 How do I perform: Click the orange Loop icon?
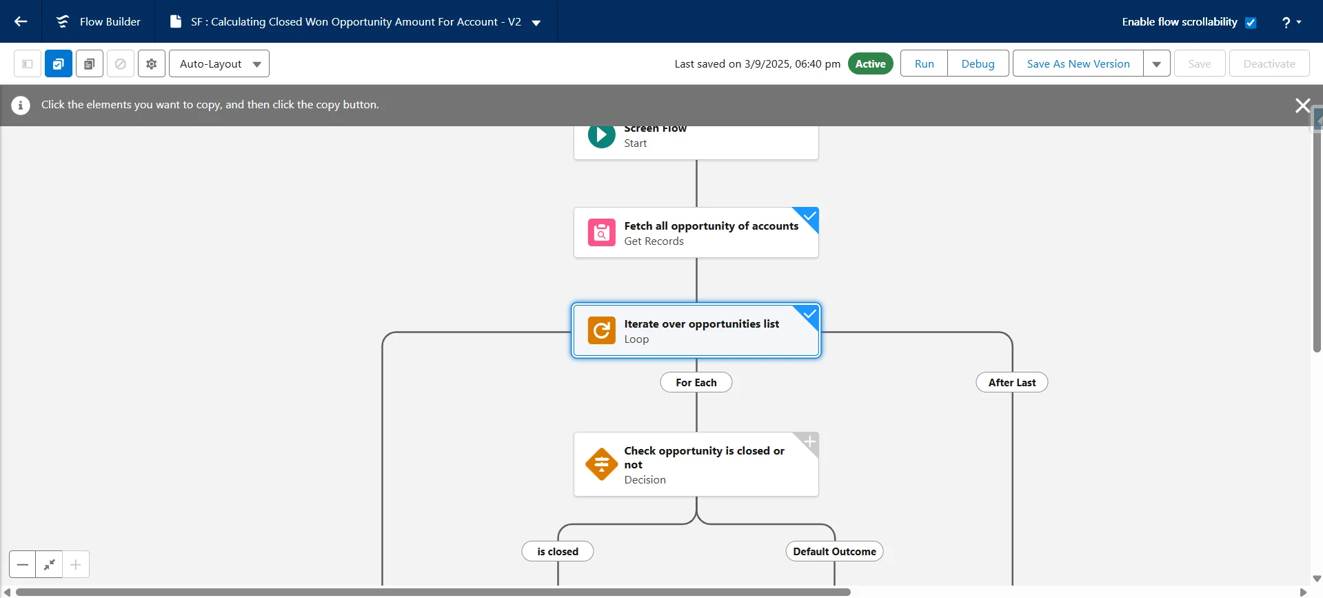pyautogui.click(x=602, y=330)
